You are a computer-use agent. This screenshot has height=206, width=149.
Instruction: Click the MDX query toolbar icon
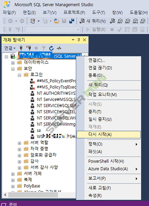(120, 21)
